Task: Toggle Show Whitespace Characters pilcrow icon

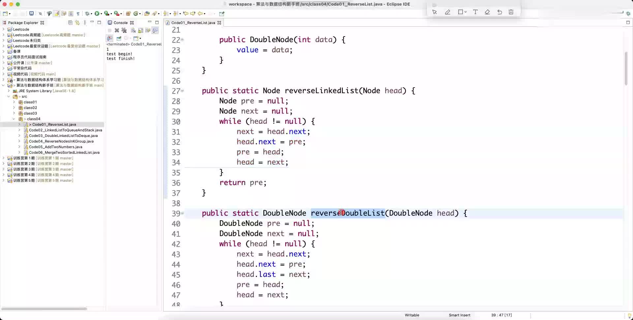Action: [x=78, y=13]
